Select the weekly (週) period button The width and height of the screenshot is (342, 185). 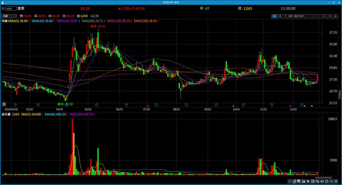280,16
